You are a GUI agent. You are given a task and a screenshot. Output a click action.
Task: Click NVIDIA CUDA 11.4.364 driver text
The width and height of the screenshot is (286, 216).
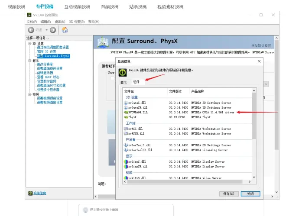point(213,113)
